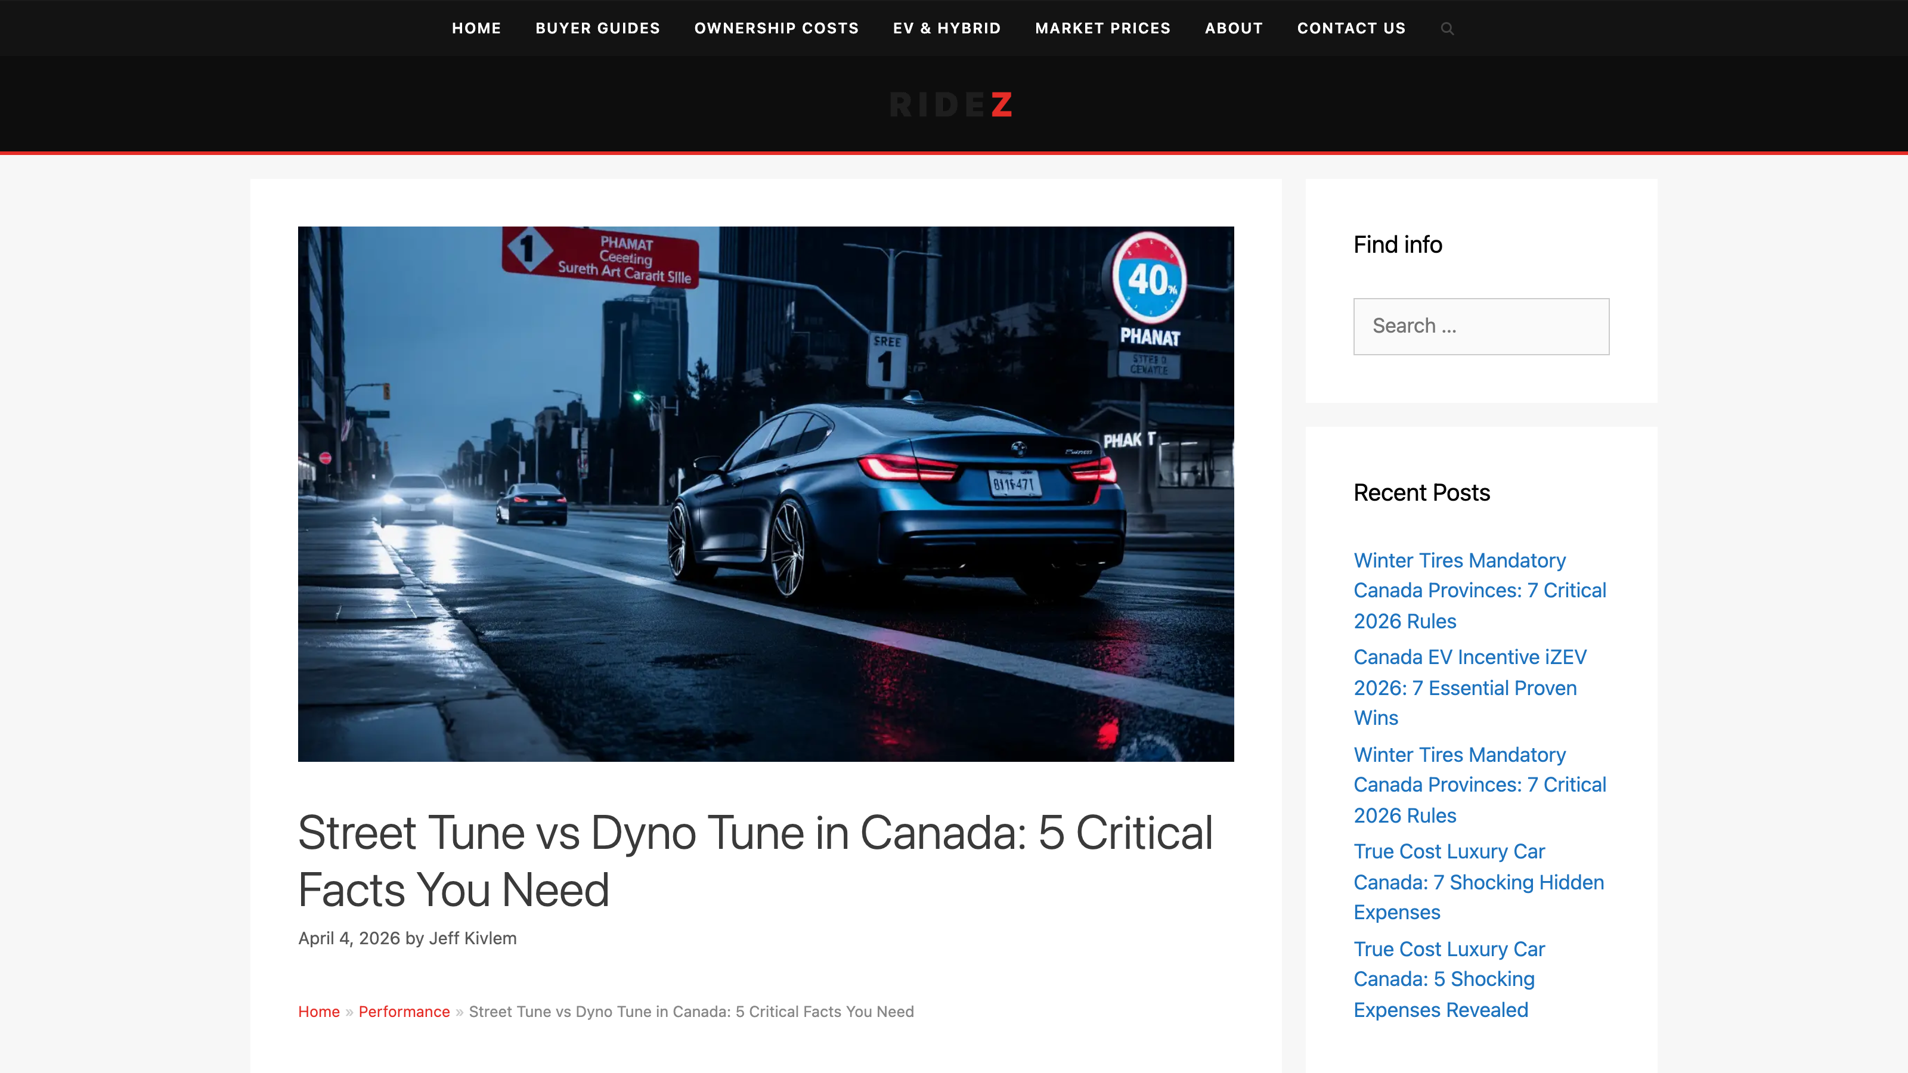This screenshot has height=1073, width=1908.
Task: Click the April 4, 2026 post date
Action: (349, 938)
